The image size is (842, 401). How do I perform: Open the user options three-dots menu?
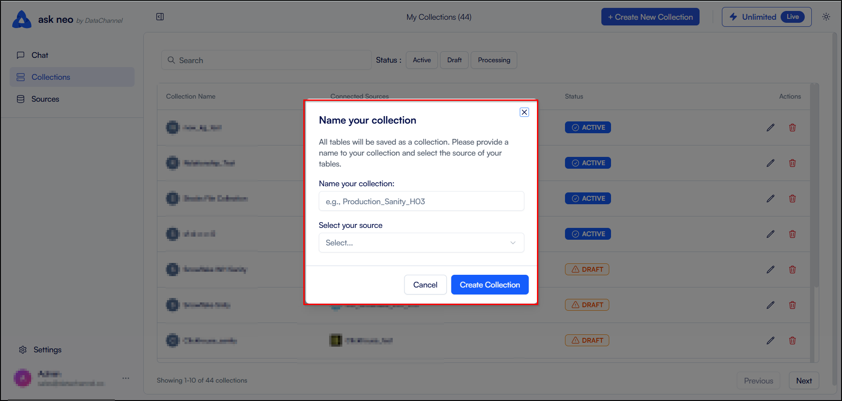coord(126,378)
